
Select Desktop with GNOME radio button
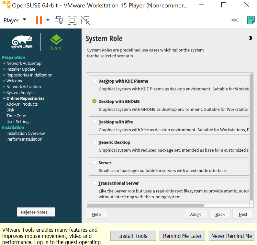click(x=94, y=101)
